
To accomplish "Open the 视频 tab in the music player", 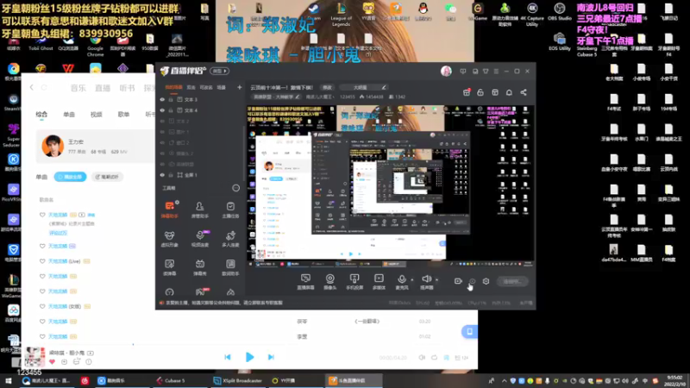I will pyautogui.click(x=96, y=115).
